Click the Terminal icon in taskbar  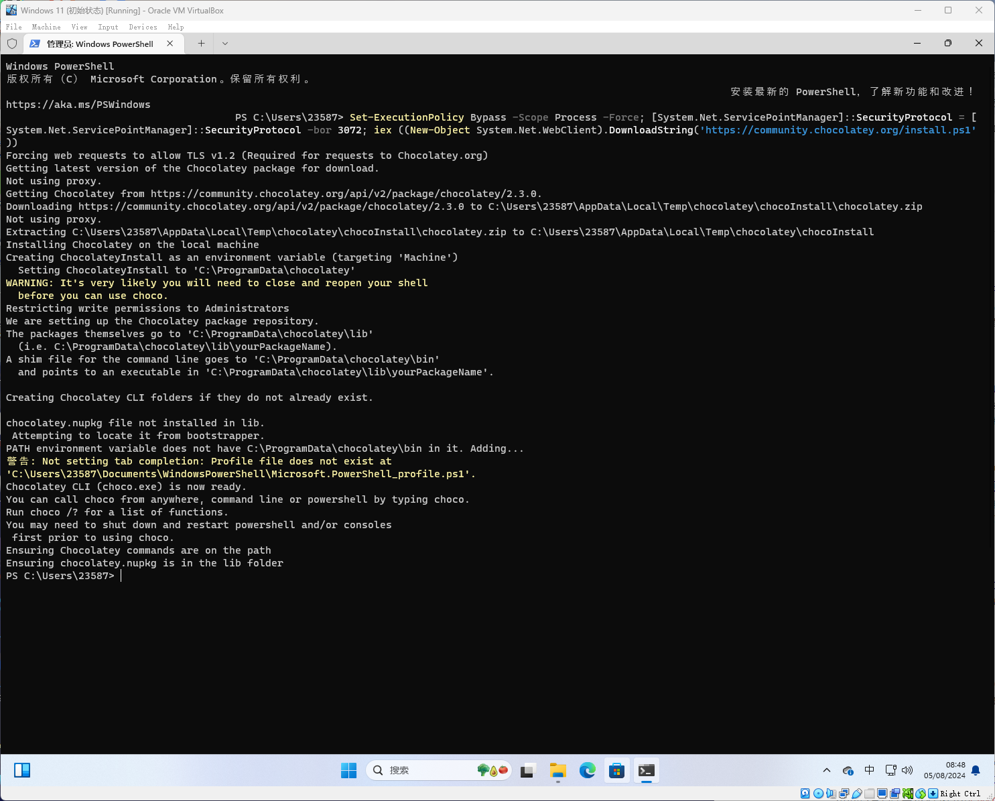(647, 770)
